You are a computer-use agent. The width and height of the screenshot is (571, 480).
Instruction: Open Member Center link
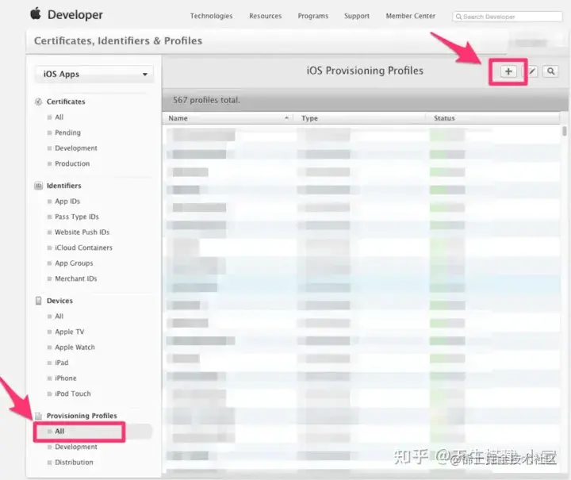click(411, 16)
